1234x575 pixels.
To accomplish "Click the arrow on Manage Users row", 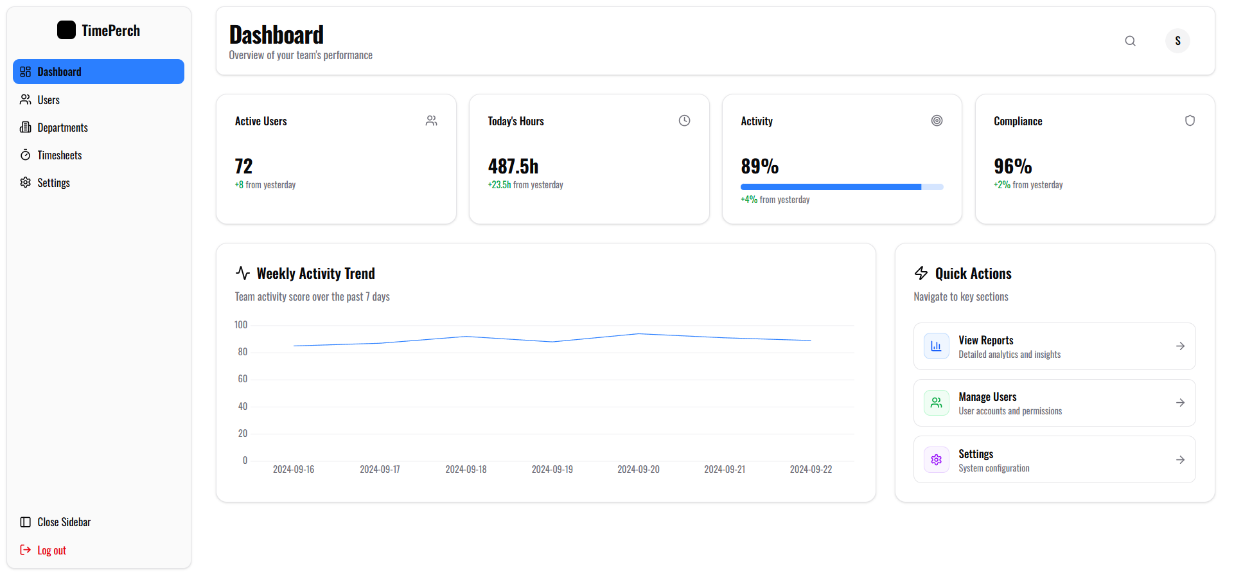I will click(1180, 403).
